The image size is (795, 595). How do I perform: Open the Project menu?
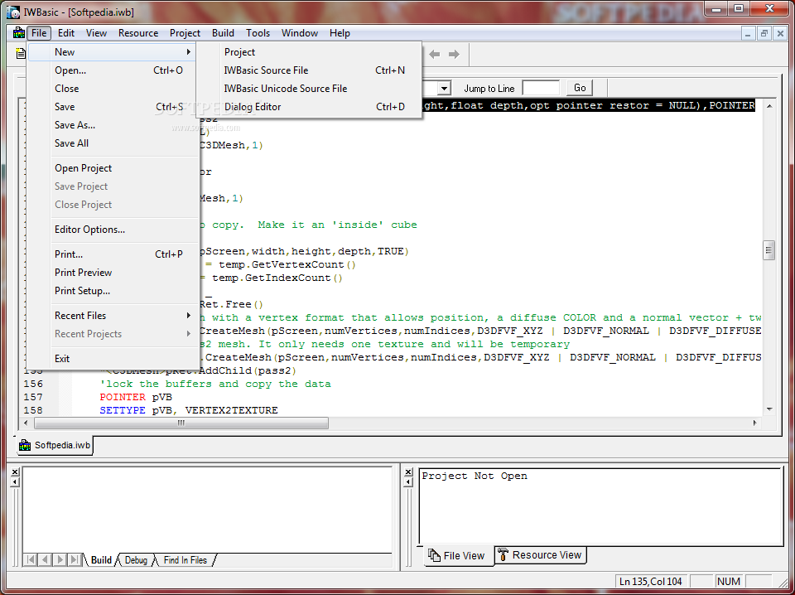pos(185,33)
